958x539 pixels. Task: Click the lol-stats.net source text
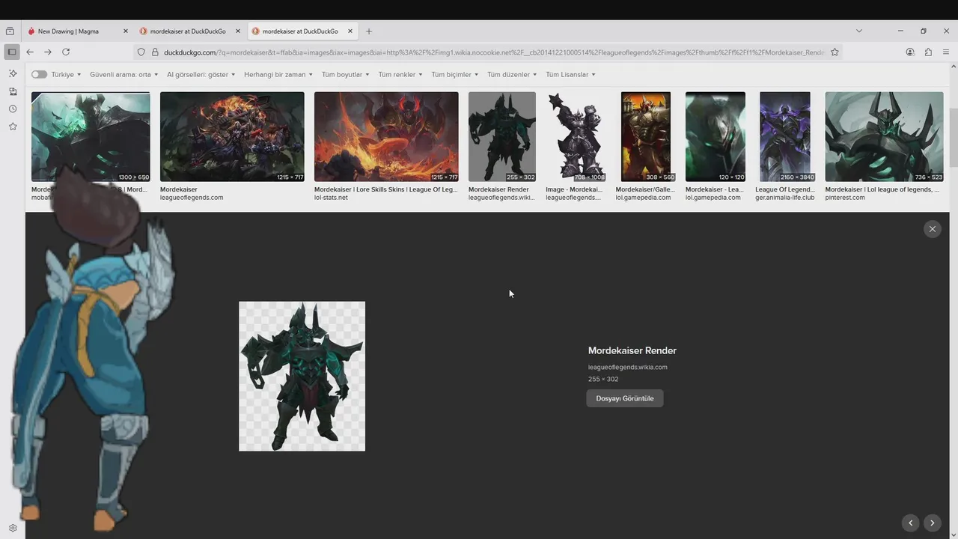[331, 198]
